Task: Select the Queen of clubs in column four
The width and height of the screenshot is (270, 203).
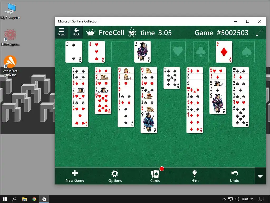Action: [x=149, y=123]
